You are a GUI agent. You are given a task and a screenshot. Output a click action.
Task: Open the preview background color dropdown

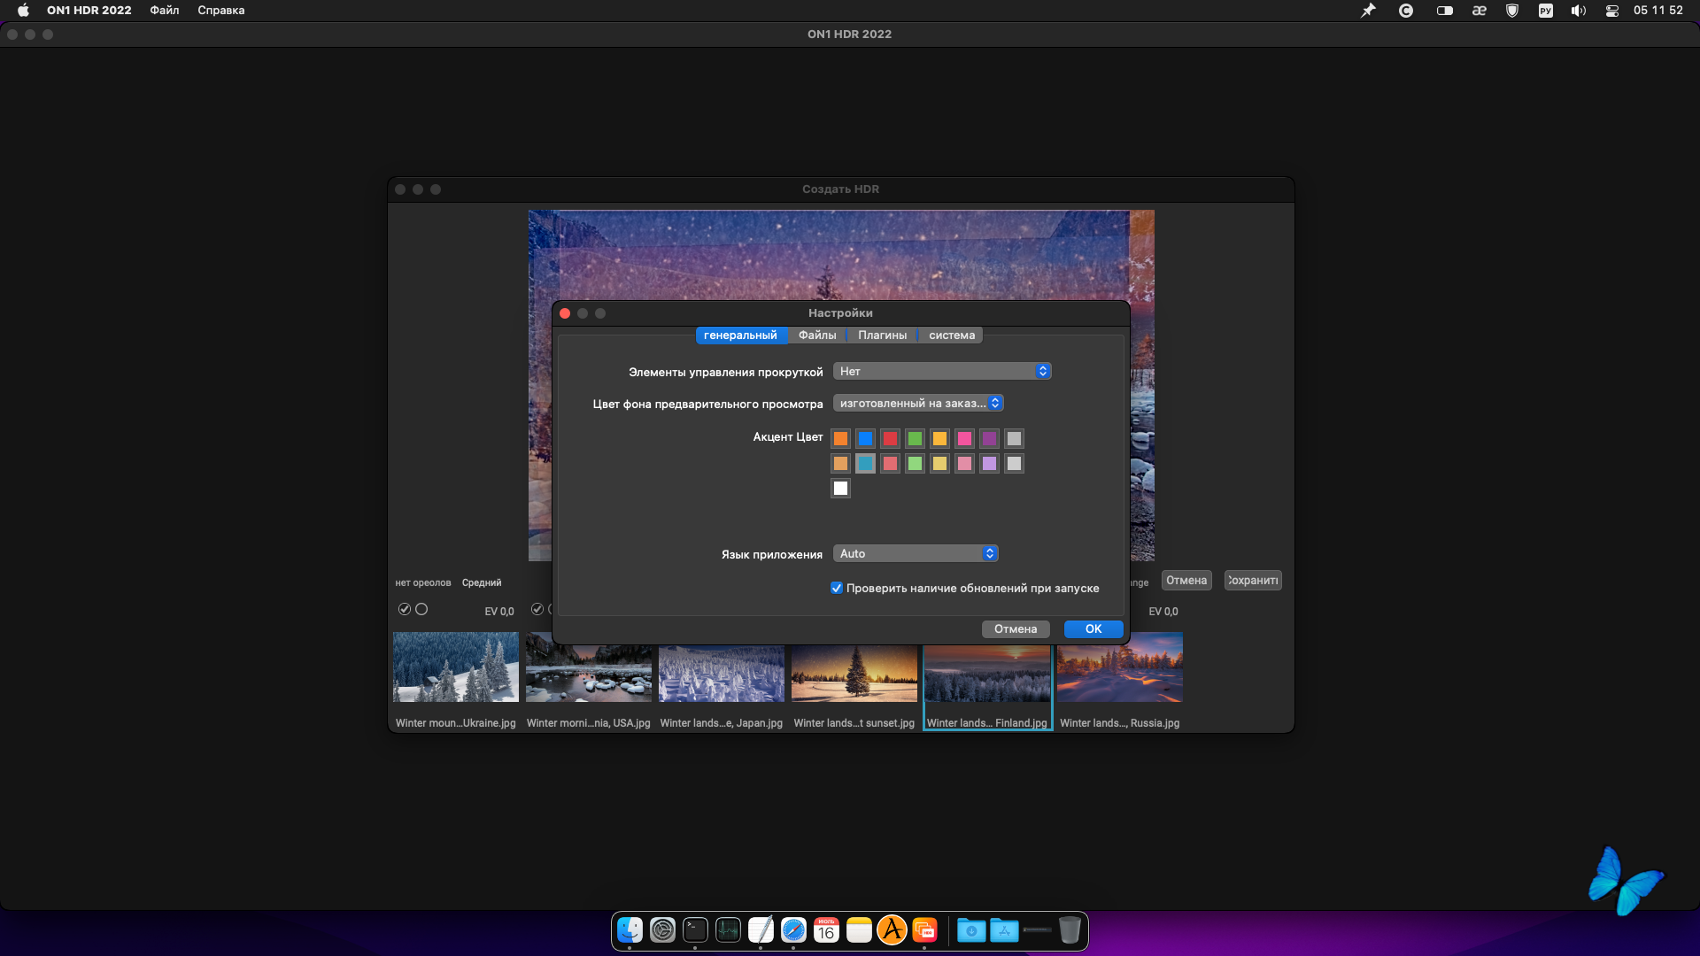(x=918, y=403)
